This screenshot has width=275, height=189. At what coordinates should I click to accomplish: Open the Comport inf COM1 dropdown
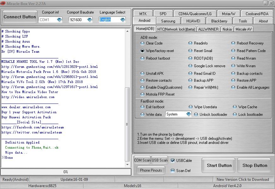click(59, 20)
